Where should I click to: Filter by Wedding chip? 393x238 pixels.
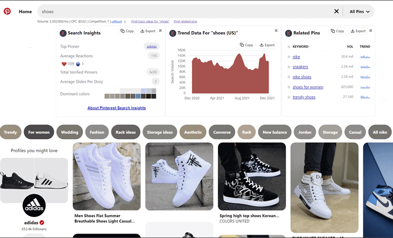coord(70,132)
